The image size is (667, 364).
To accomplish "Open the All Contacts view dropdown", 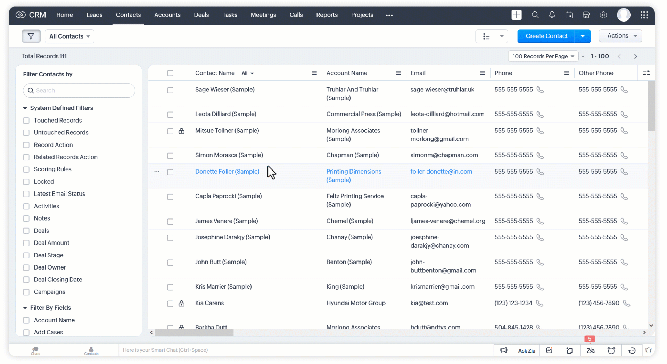I will point(69,36).
